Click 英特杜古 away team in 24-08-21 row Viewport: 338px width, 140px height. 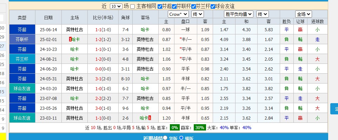[145, 59]
